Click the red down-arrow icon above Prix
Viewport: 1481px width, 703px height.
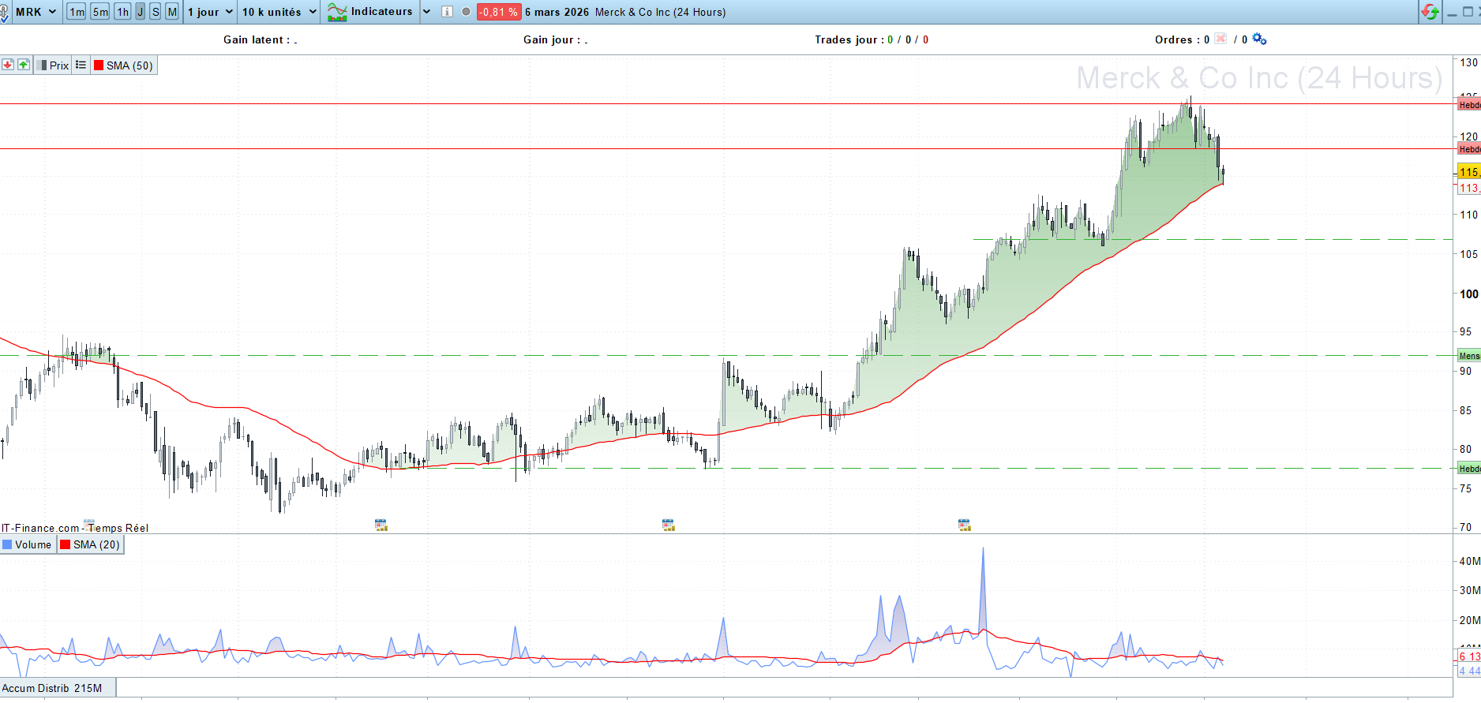coord(8,65)
